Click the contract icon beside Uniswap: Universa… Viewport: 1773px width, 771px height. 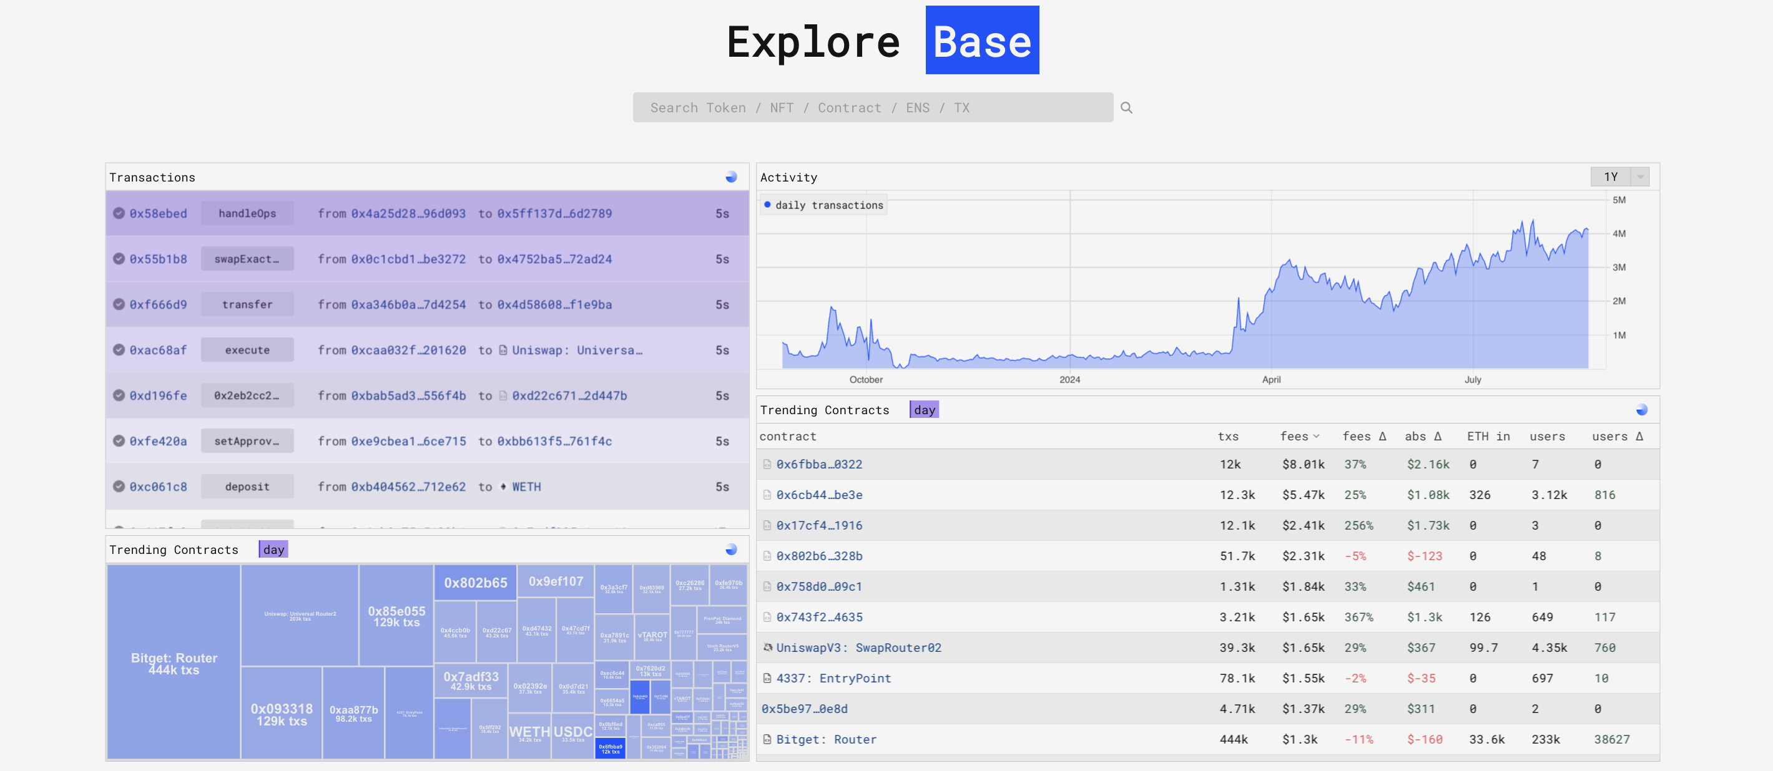(x=503, y=350)
